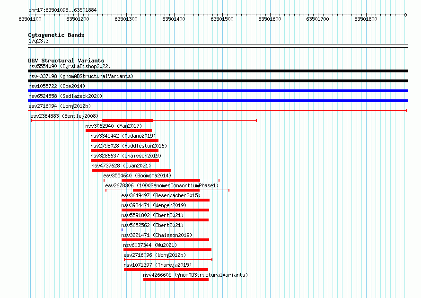Click the esv3649497 (Besenbacher2015) label
This screenshot has height=298, width=421.
tap(161, 195)
